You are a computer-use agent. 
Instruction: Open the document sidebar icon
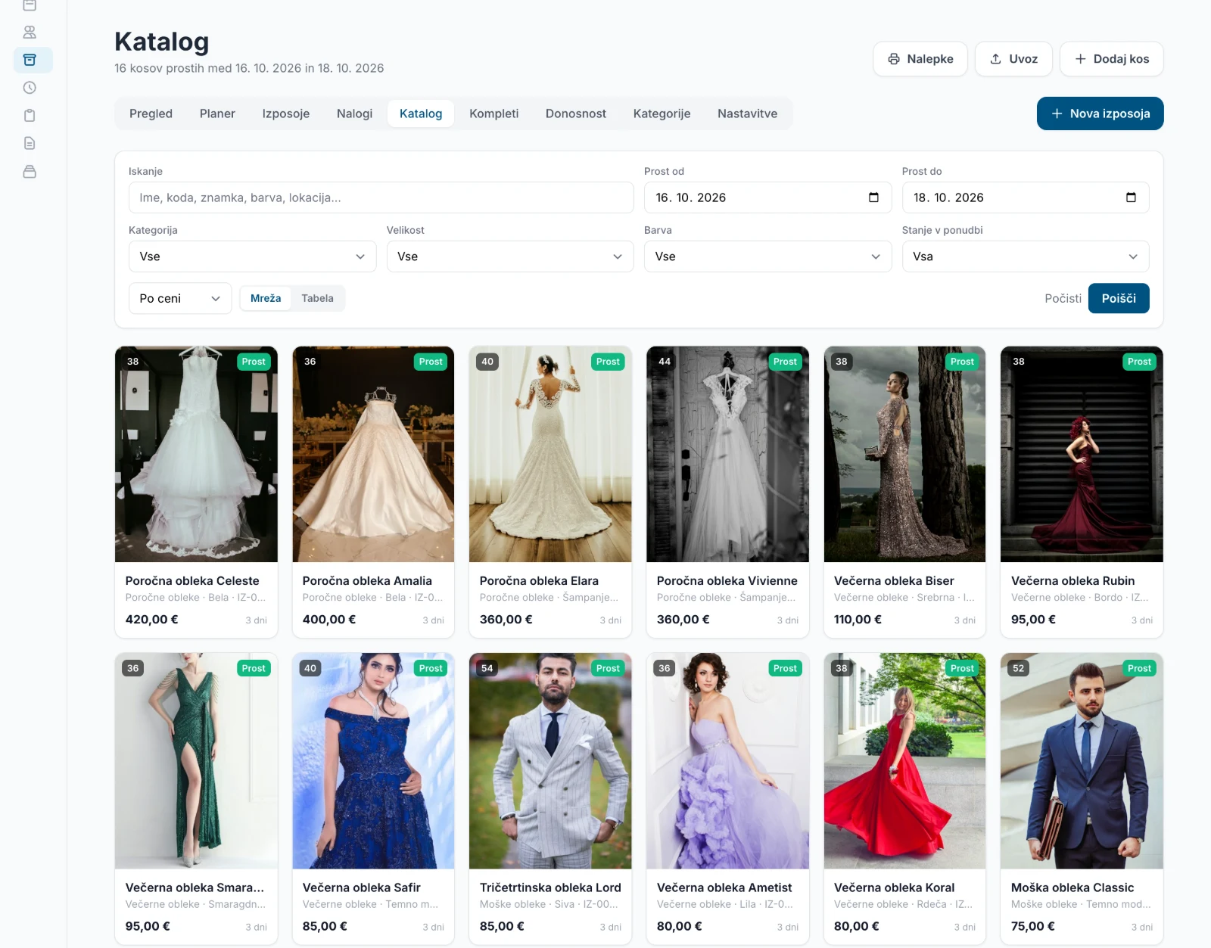tap(30, 144)
